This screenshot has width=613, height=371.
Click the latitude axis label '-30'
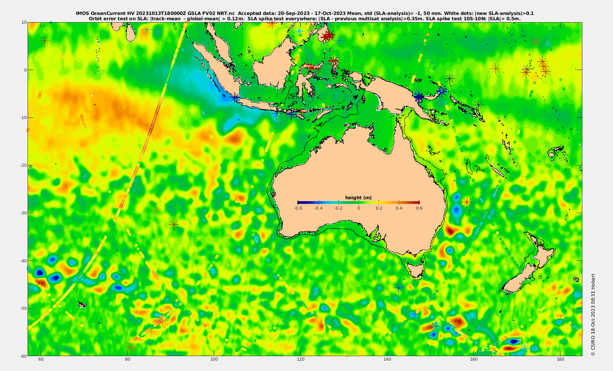pyautogui.click(x=23, y=213)
